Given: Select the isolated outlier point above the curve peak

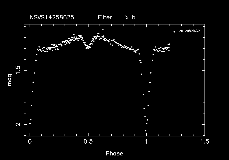Looking at the screenshot, I should click(x=103, y=29).
